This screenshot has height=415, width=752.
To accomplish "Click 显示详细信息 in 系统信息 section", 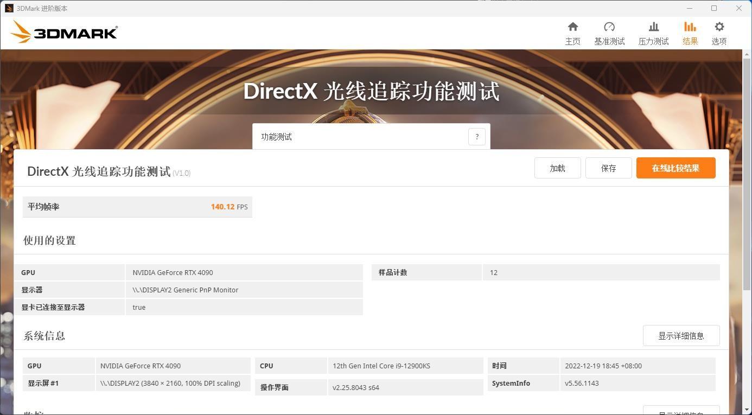I will point(681,336).
